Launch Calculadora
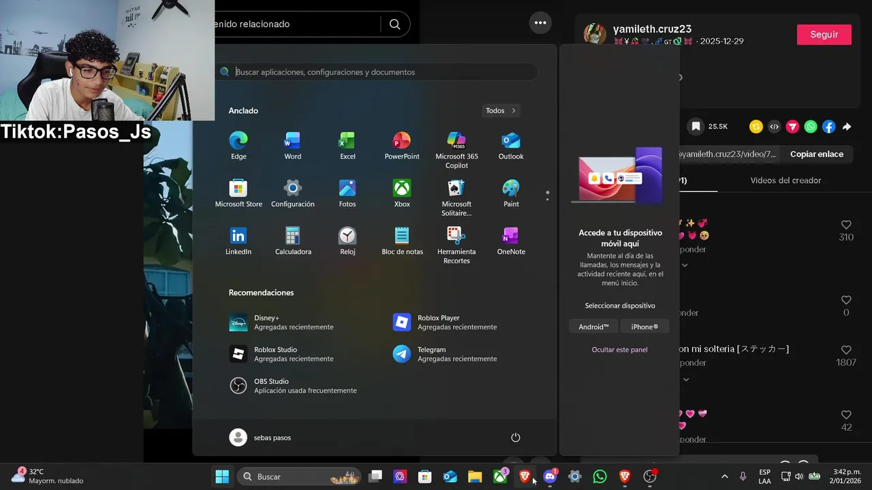The height and width of the screenshot is (490, 872). click(293, 242)
